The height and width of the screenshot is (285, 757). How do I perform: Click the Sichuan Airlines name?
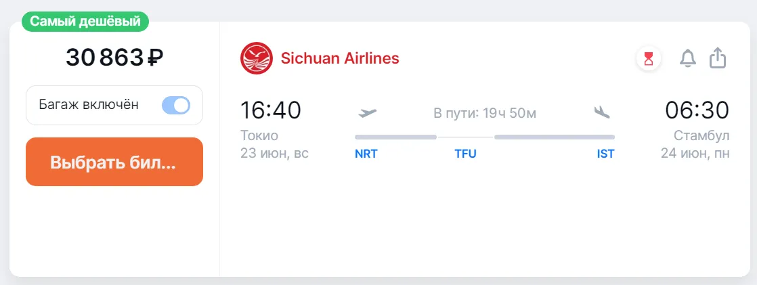pos(340,58)
